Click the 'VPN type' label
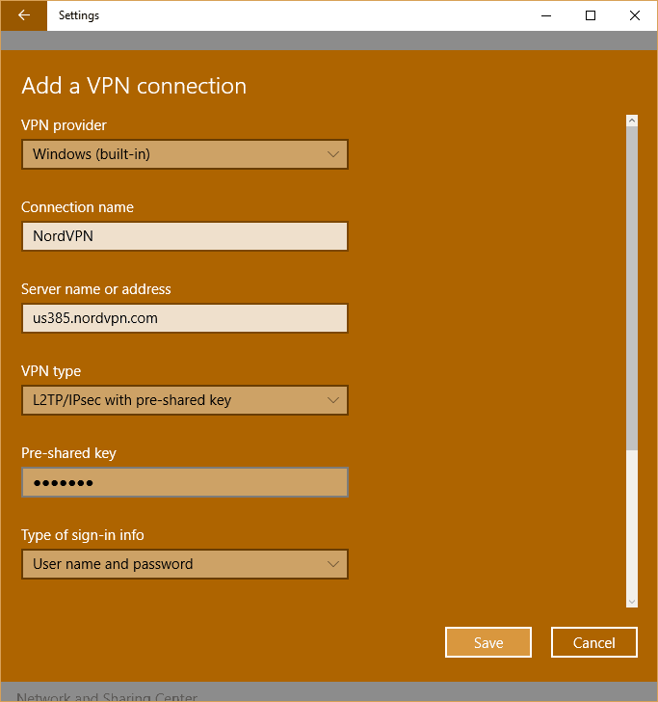This screenshot has height=702, width=658. point(51,371)
